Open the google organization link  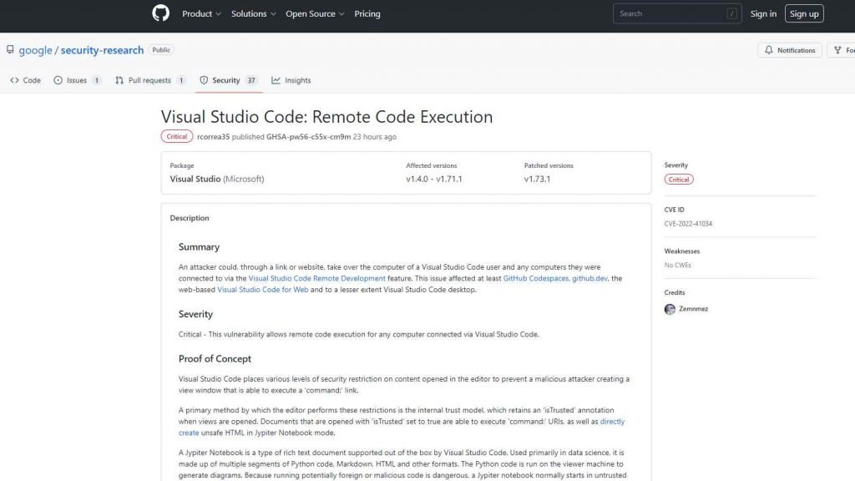[x=35, y=50]
